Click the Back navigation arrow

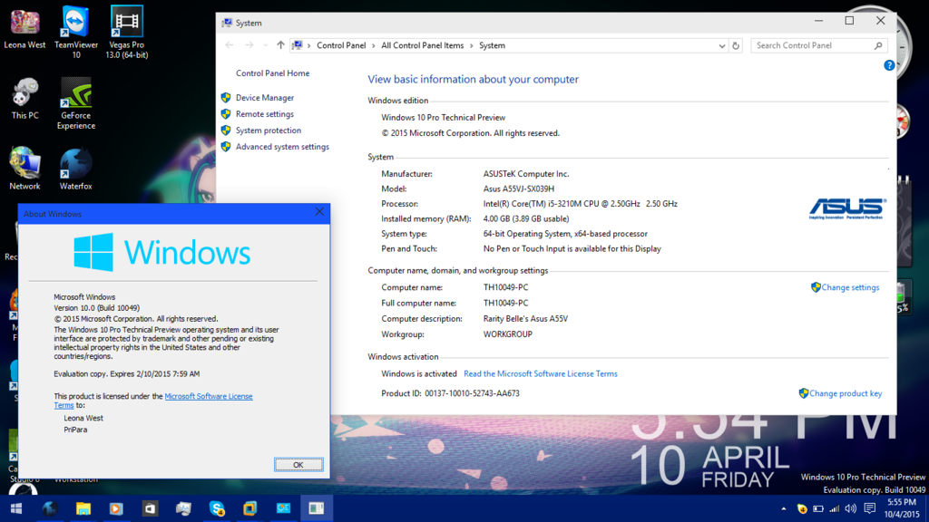coord(230,45)
